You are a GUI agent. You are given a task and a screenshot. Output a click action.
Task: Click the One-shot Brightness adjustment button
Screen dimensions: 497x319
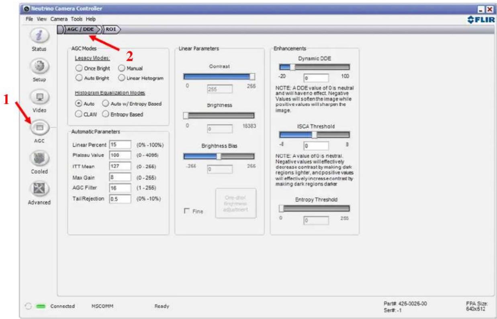pos(235,203)
